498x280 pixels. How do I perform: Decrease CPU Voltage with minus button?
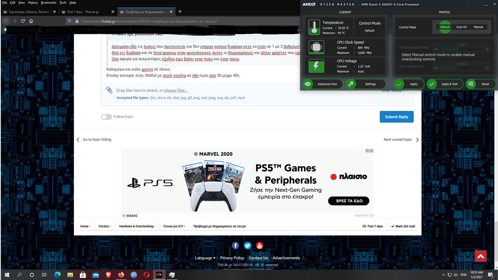(x=436, y=68)
